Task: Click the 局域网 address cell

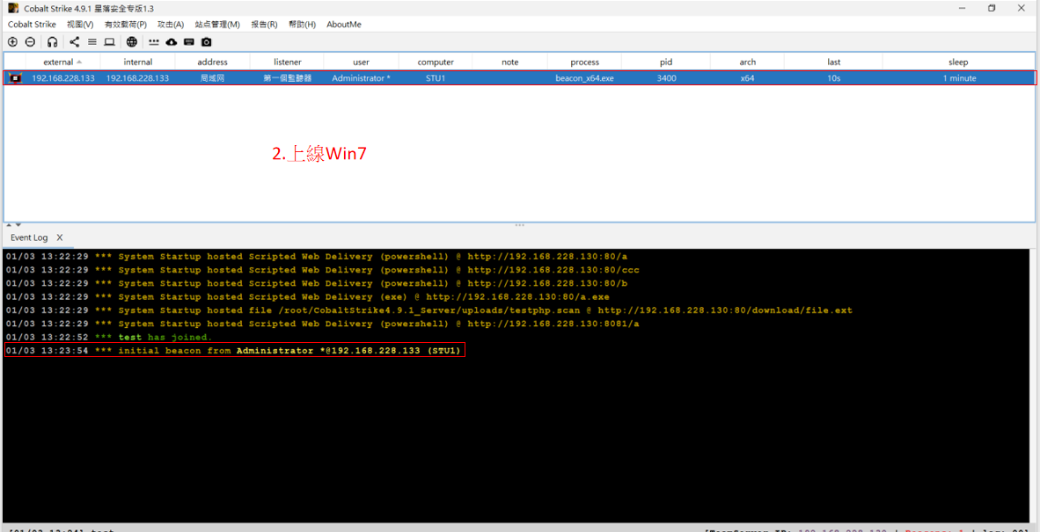Action: click(213, 78)
